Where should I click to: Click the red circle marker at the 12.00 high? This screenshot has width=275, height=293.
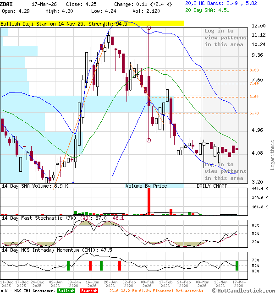[149, 28]
